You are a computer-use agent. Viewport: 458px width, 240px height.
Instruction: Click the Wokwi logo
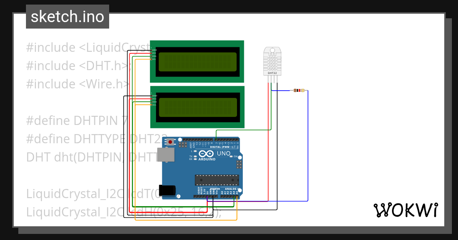(x=406, y=209)
